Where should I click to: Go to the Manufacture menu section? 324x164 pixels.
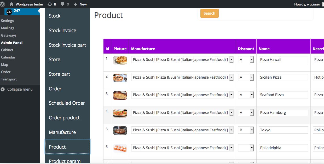(62, 132)
